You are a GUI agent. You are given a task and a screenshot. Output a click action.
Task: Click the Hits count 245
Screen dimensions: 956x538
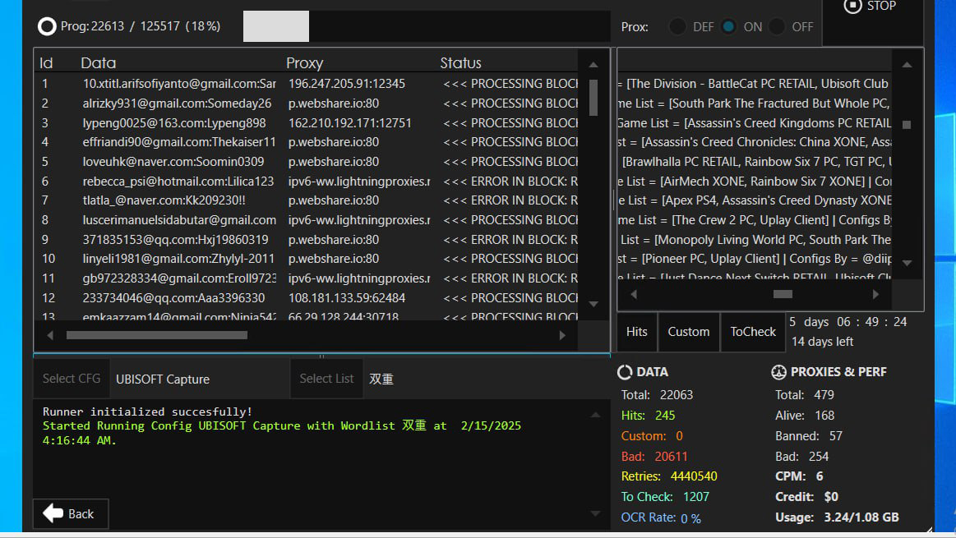(664, 416)
